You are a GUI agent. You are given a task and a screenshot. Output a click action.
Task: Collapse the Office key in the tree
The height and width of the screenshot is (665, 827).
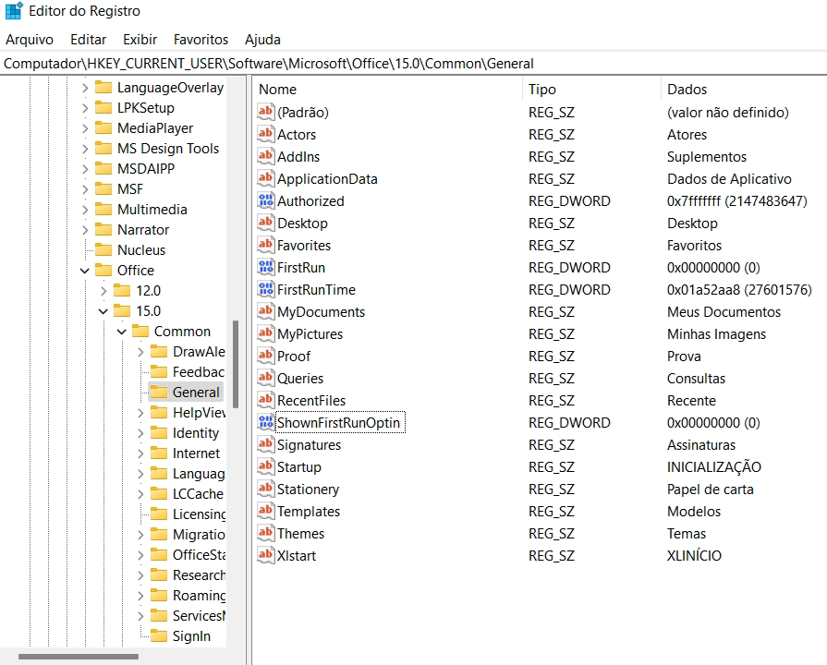tap(84, 271)
